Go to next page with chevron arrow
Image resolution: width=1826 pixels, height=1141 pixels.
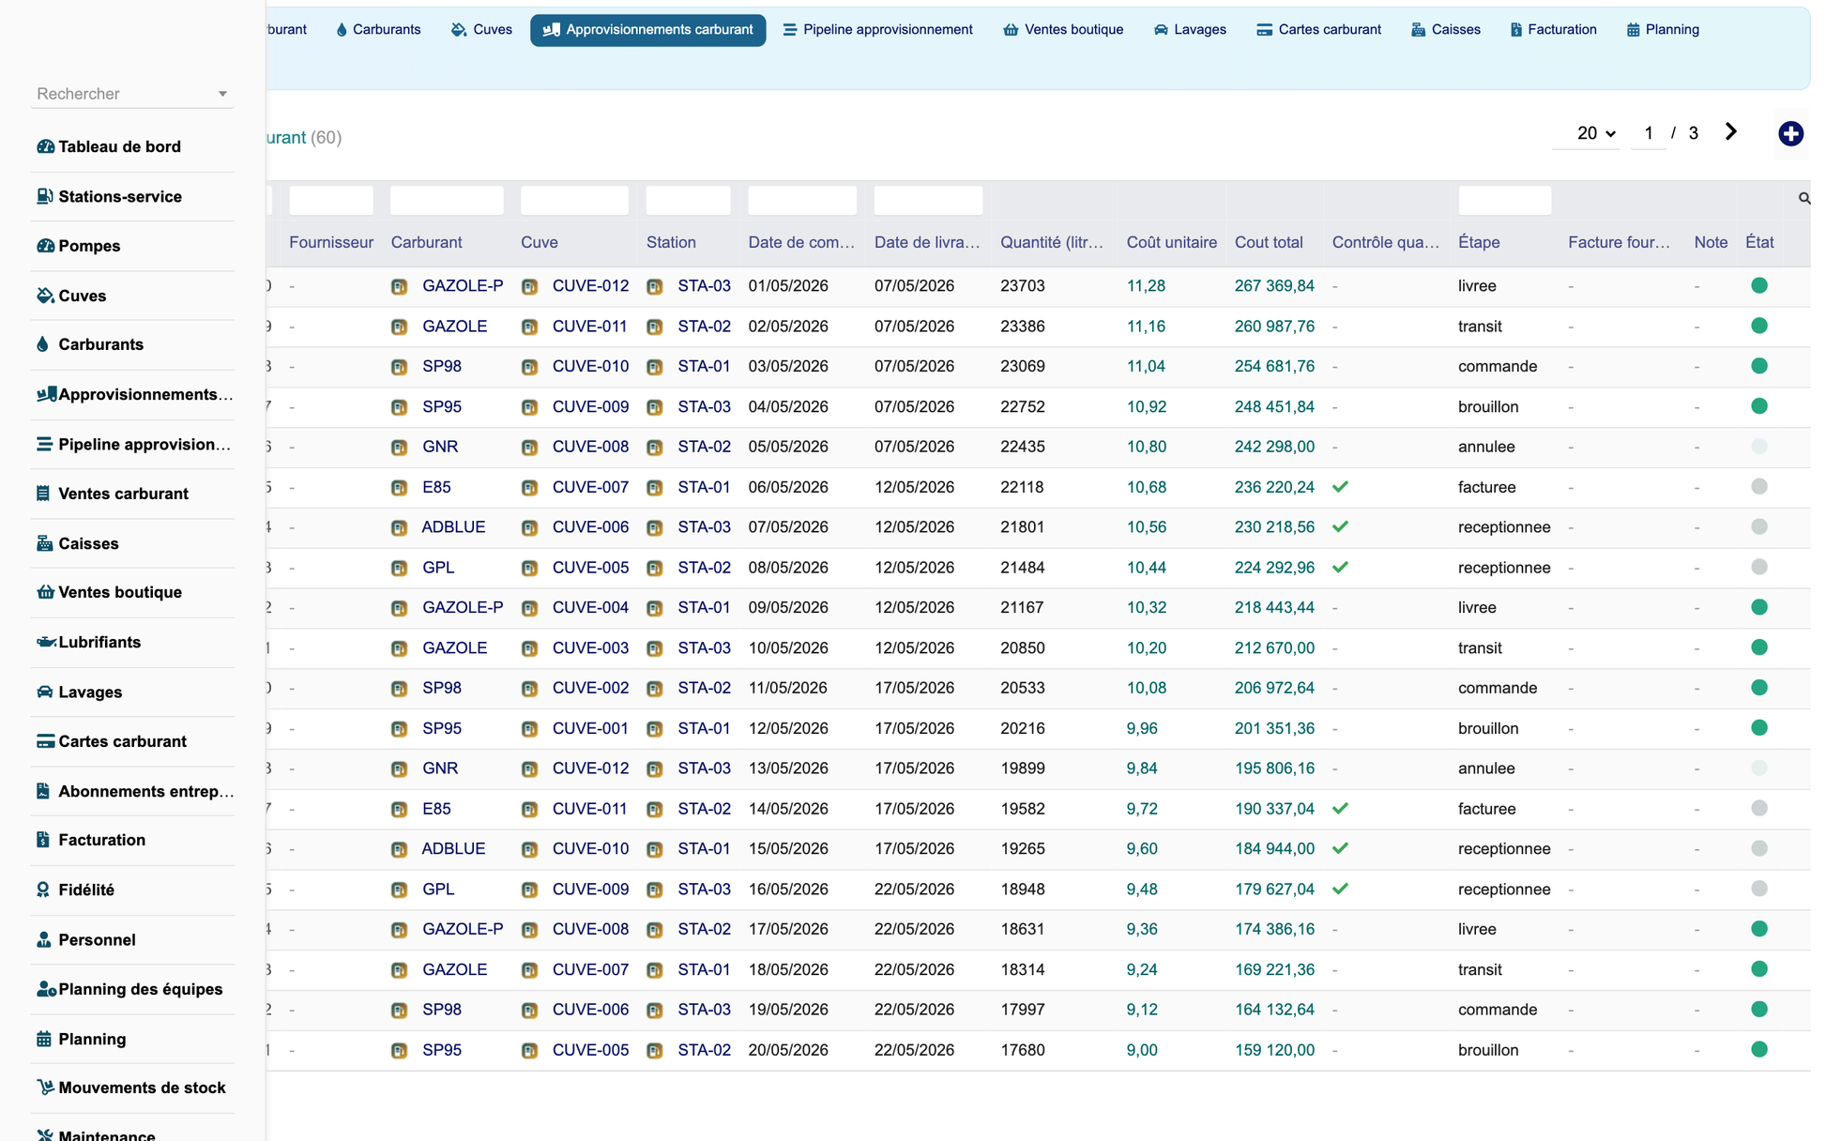[x=1730, y=132]
